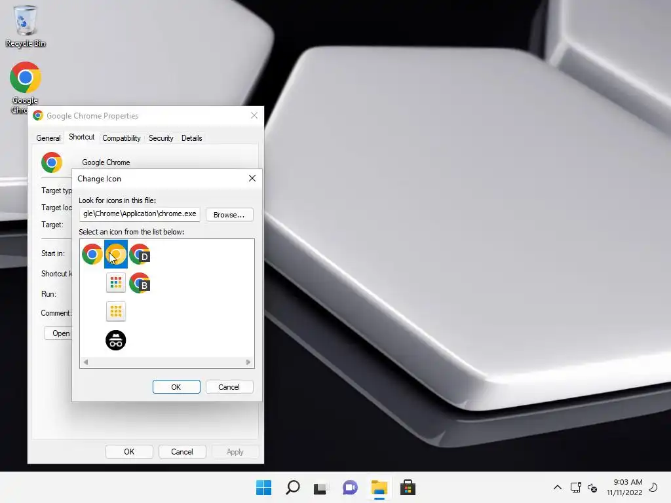The image size is (671, 503).
Task: Click the right arrow of icon list scrollbar
Action: tap(248, 362)
